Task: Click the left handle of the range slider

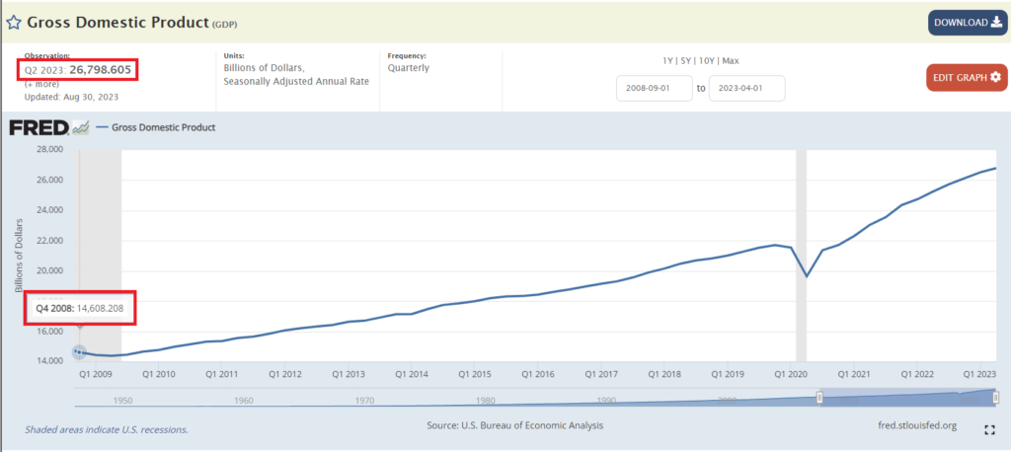Action: [x=818, y=397]
